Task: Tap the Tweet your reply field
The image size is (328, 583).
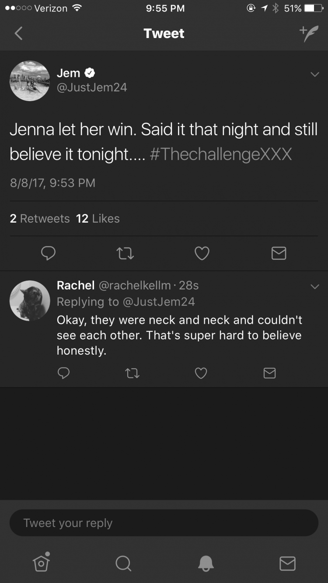Action: [164, 523]
